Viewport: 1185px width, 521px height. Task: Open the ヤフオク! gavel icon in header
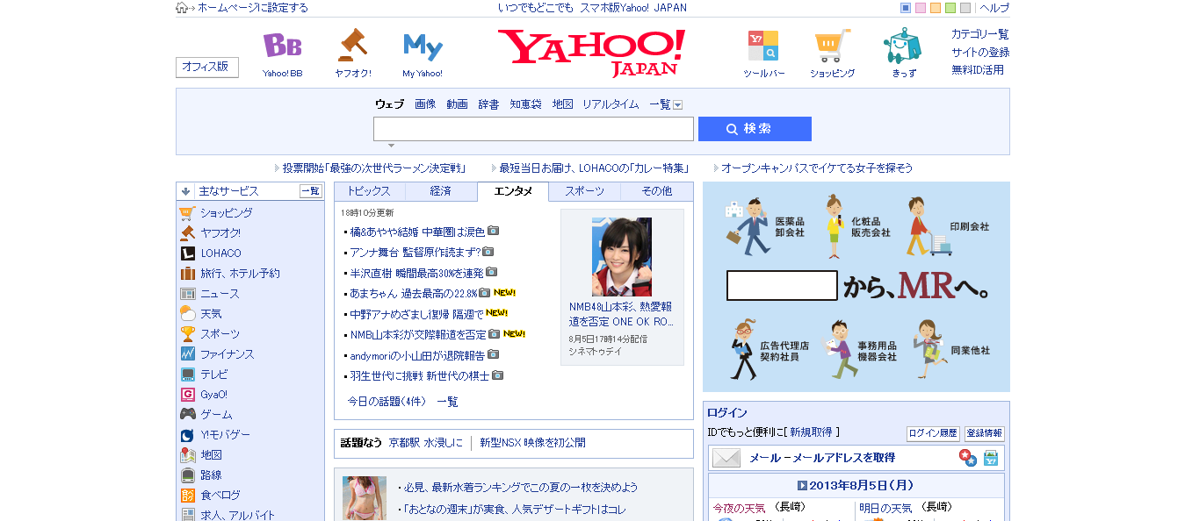click(x=352, y=46)
